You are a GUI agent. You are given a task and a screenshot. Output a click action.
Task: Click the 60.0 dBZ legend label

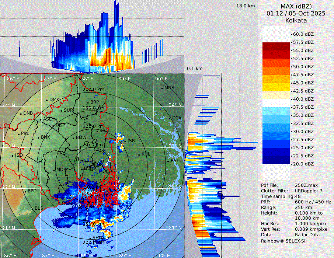coord(303,34)
